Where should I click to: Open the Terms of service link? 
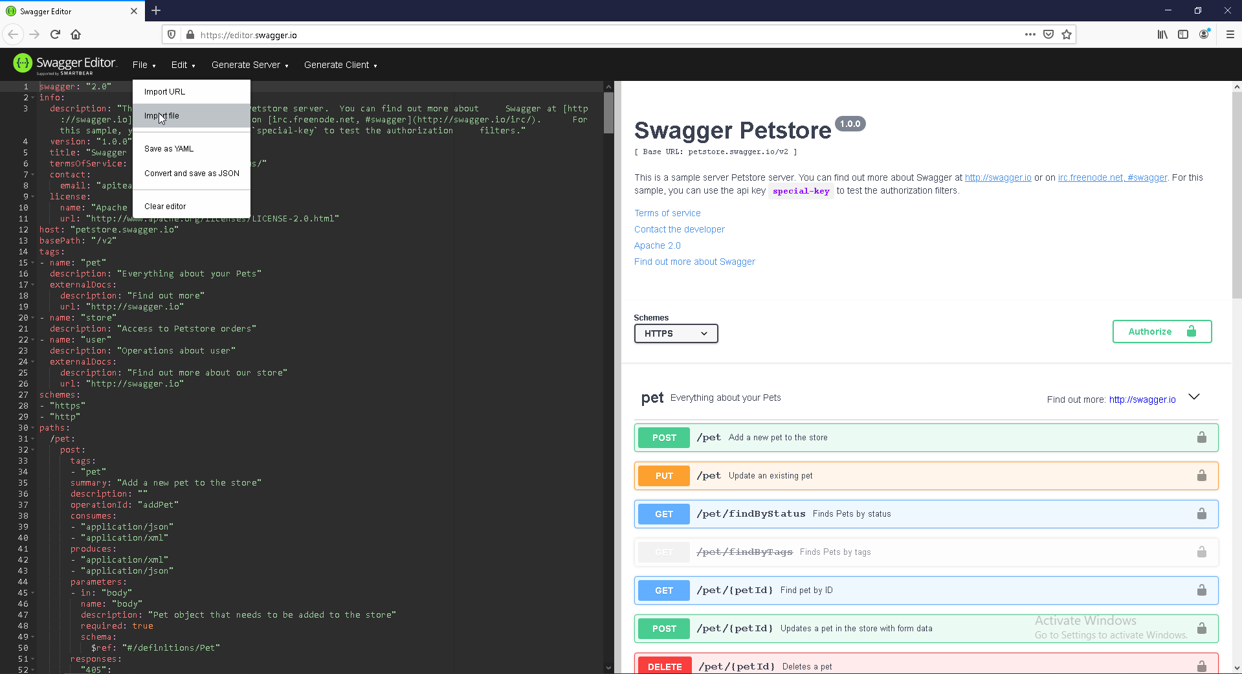click(x=667, y=213)
